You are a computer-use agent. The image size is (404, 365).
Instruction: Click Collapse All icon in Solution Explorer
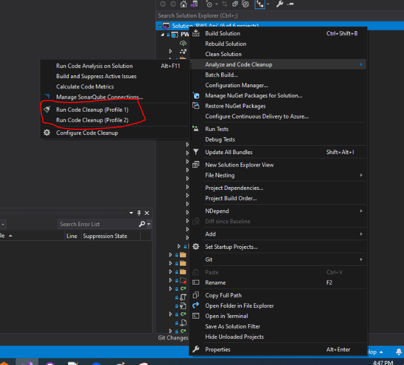pyautogui.click(x=235, y=4)
